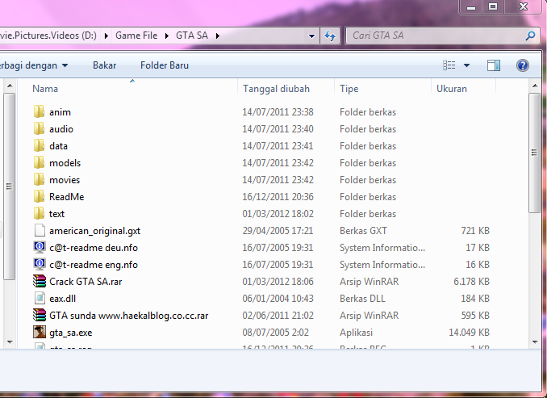Click the Bakar toolbar button

[104, 65]
